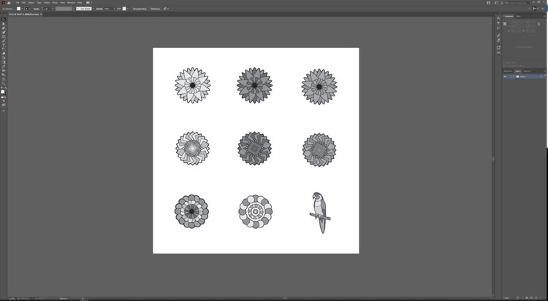Toggle visibility of Layer 1
This screenshot has height=301, width=548.
coord(505,76)
